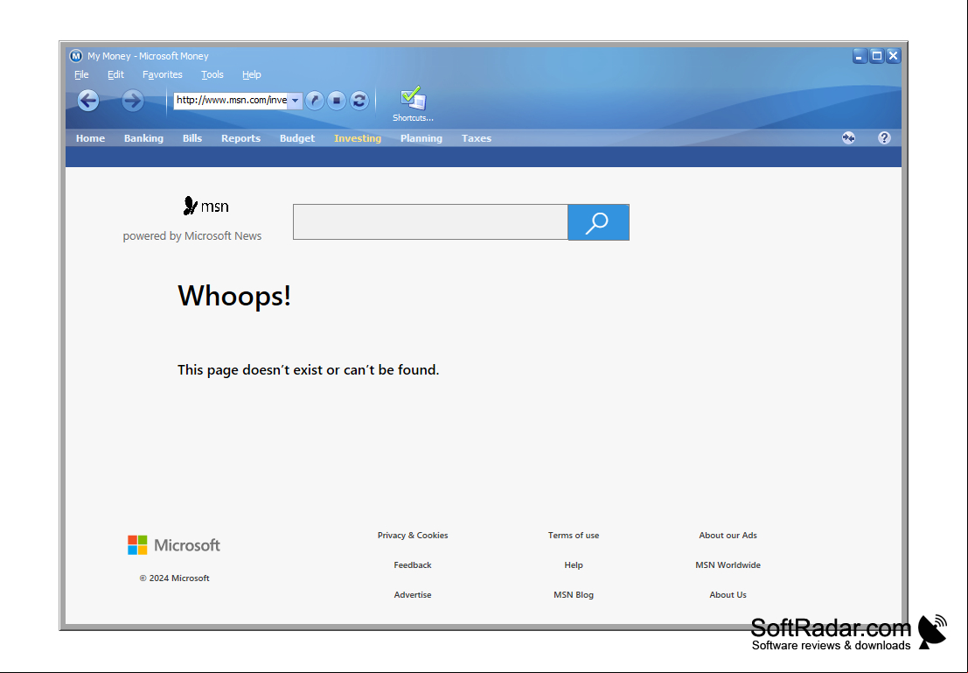Click the MSN butterfly logo
The width and height of the screenshot is (968, 673).
(x=206, y=206)
